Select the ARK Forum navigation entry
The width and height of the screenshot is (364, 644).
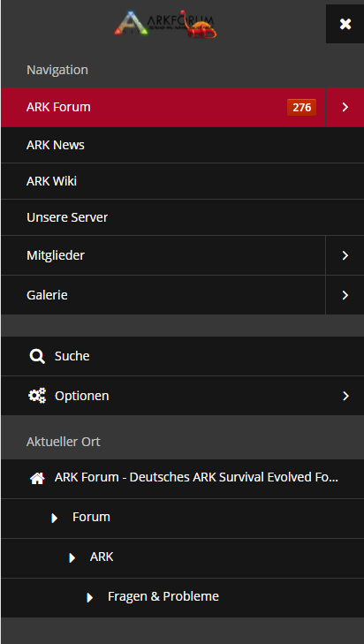[163, 107]
